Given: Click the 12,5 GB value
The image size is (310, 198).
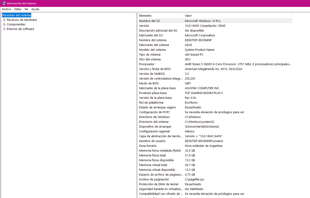Looking at the screenshot, I should (190, 170).
